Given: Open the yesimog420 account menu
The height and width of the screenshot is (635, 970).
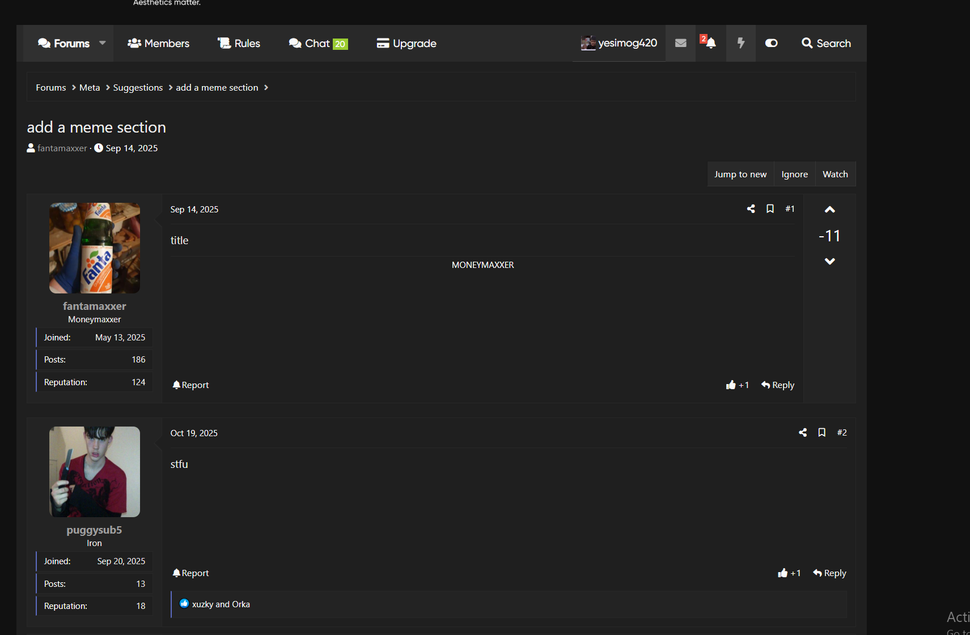Looking at the screenshot, I should pyautogui.click(x=619, y=43).
